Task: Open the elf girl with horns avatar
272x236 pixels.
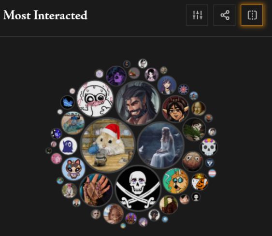Action: pos(175,109)
